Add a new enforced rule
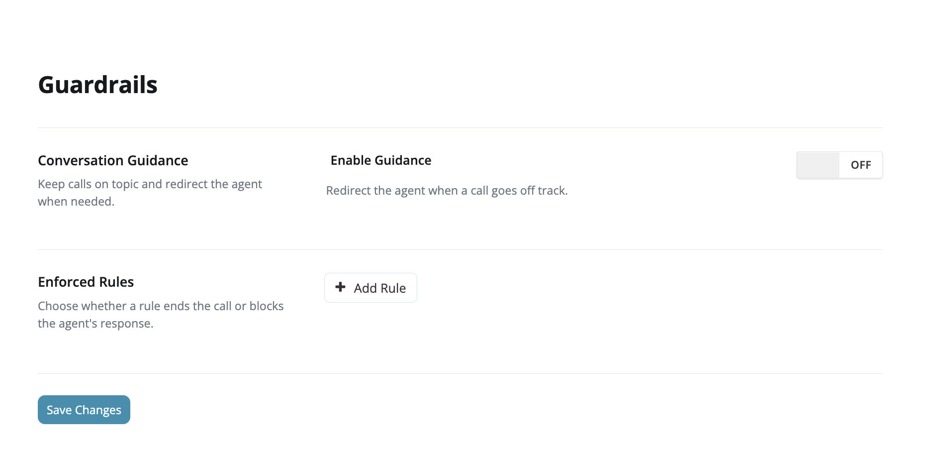 [371, 288]
